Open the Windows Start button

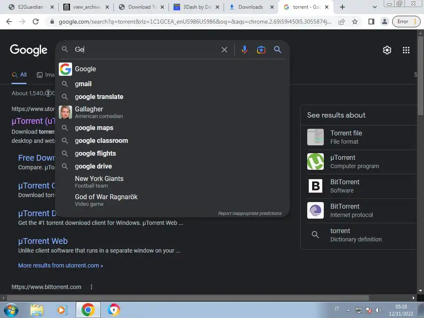(11, 310)
